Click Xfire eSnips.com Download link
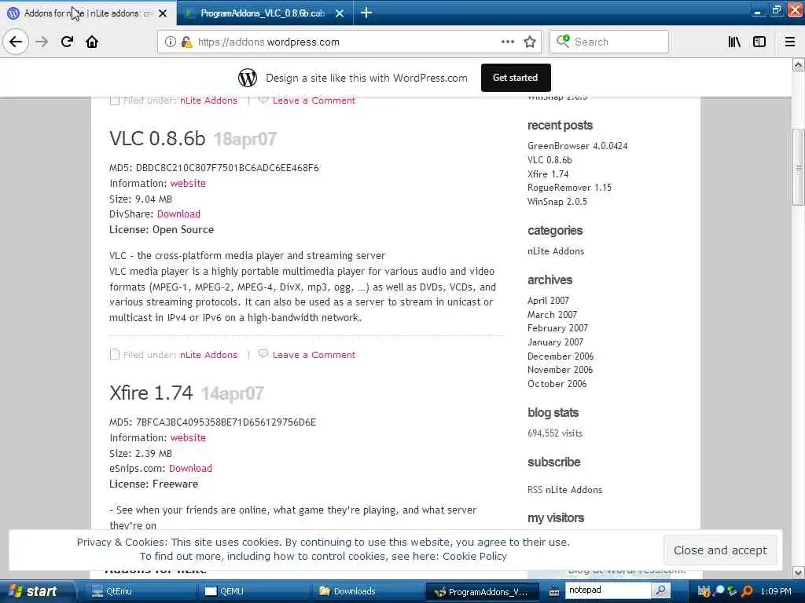The width and height of the screenshot is (805, 603). point(190,469)
